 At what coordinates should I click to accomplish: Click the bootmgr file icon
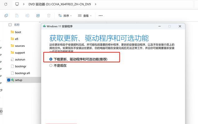(12, 66)
